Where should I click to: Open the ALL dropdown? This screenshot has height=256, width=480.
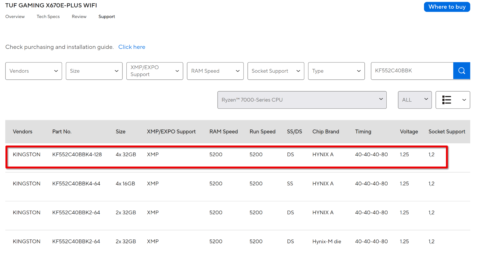coord(415,100)
